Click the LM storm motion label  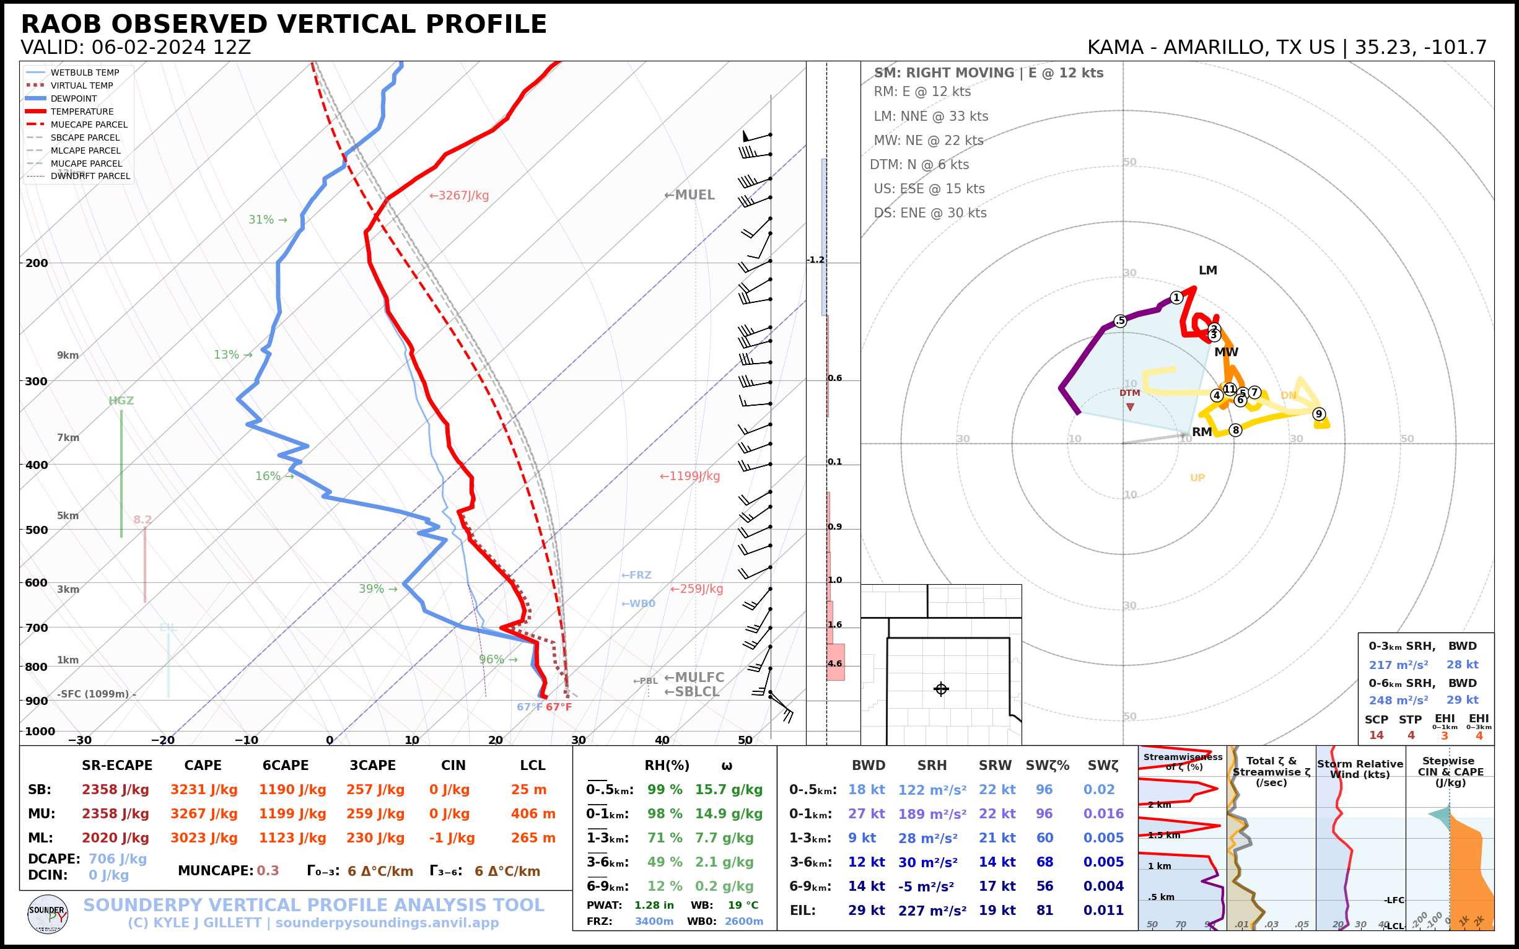(1207, 271)
